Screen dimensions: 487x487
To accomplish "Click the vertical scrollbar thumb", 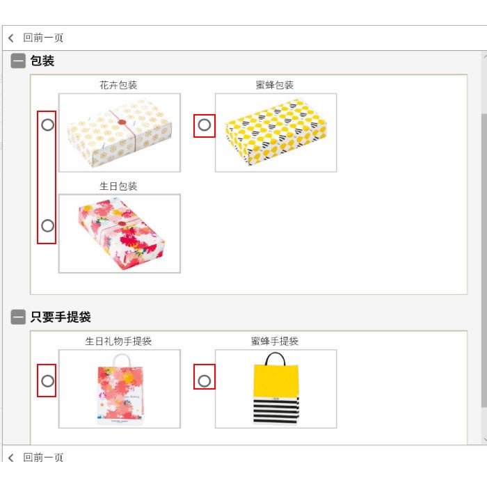I will point(484,260).
